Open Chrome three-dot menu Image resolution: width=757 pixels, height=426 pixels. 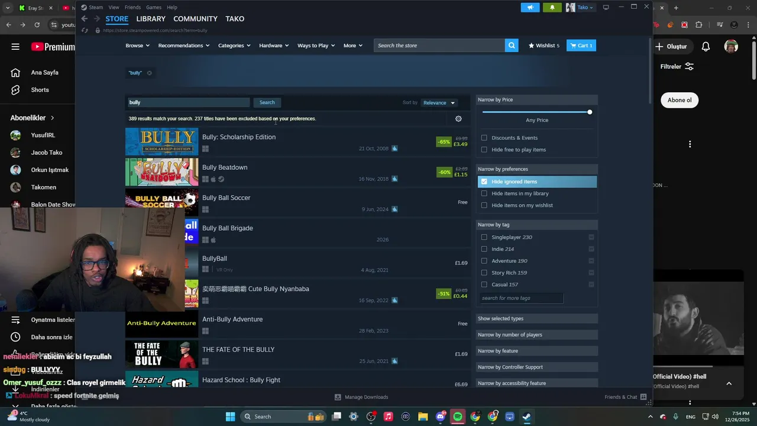(x=748, y=25)
